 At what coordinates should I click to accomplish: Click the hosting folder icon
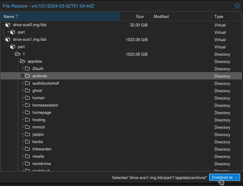pos(27,120)
